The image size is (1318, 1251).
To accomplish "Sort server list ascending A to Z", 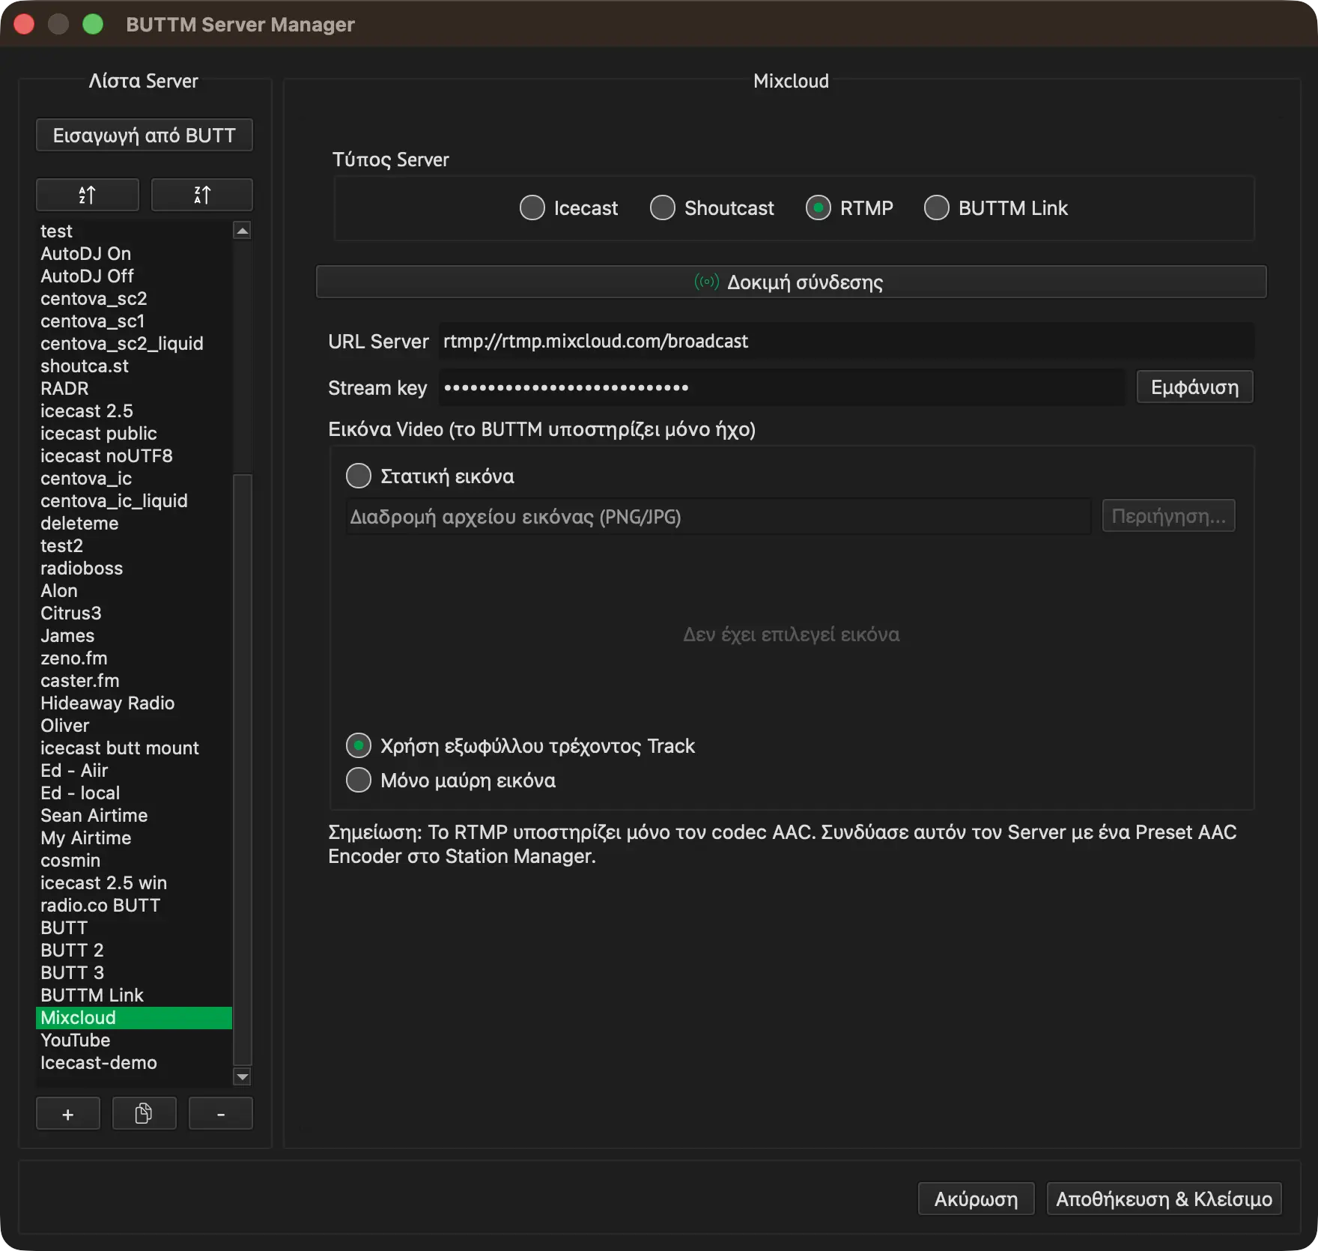I will pos(88,195).
